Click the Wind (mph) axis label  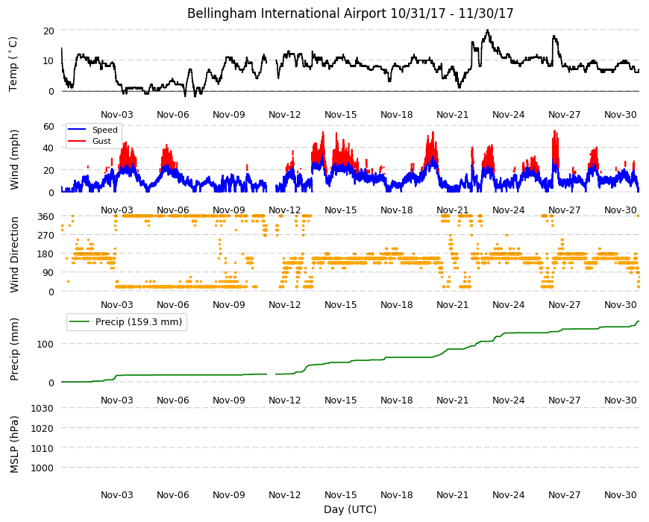14,160
